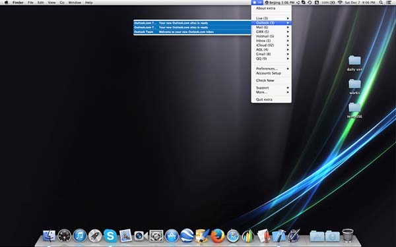Click the Hotmail (5) account entry
Viewport: 396px width, 247px height.
[x=271, y=36]
